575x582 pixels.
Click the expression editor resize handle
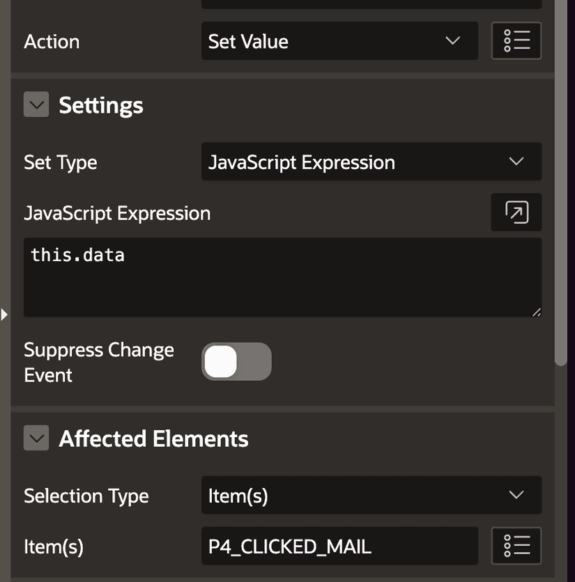point(537,311)
